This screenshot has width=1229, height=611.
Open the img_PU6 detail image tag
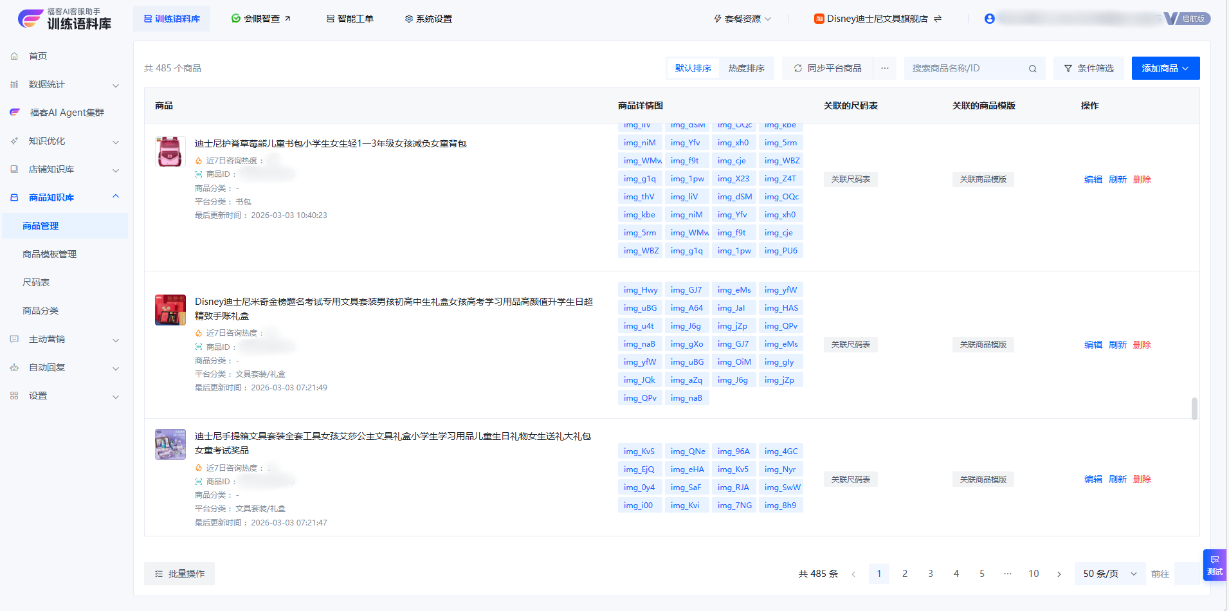[x=781, y=251]
